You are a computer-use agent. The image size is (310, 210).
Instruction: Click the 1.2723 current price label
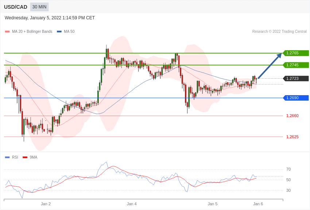point(296,78)
